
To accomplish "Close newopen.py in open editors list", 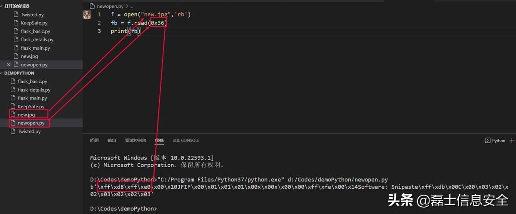I will click(x=9, y=65).
